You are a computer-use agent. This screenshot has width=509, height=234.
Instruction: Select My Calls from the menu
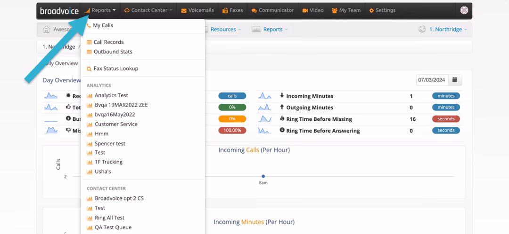[103, 25]
